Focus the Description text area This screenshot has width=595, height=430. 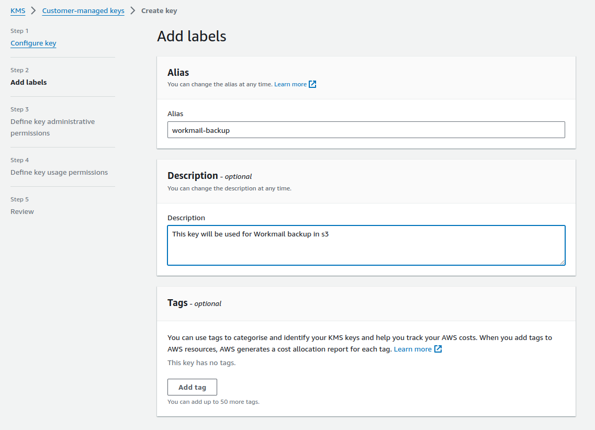pos(366,245)
